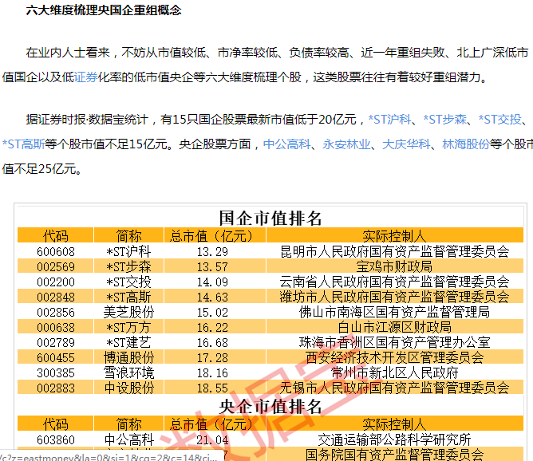Click stock code 002200
This screenshot has height=461, width=533.
pyautogui.click(x=56, y=282)
